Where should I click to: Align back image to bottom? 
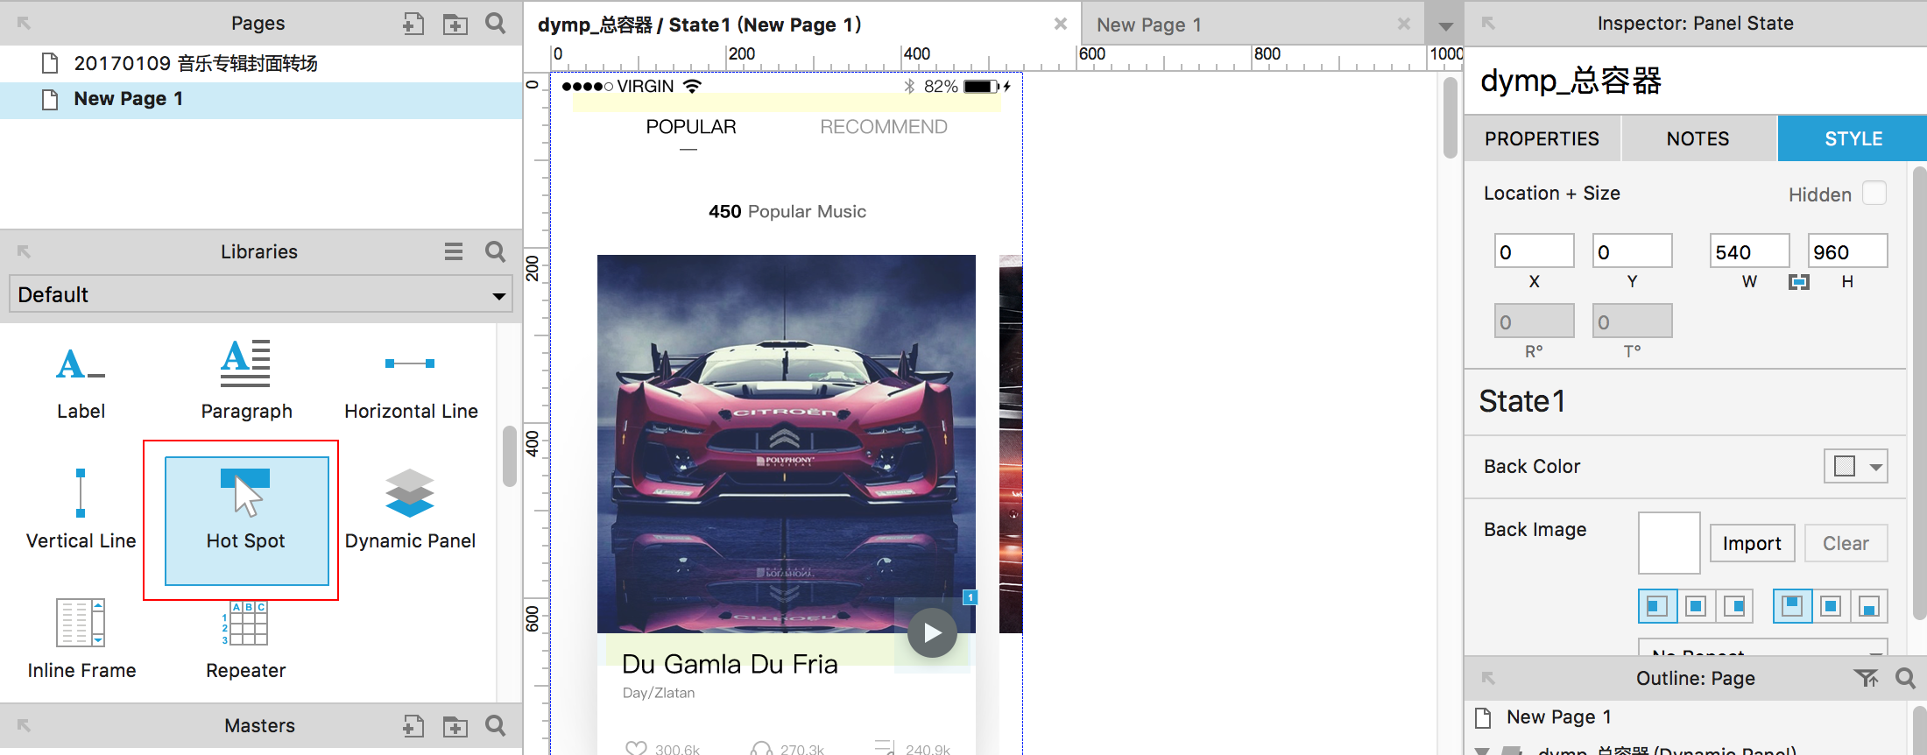[1869, 606]
